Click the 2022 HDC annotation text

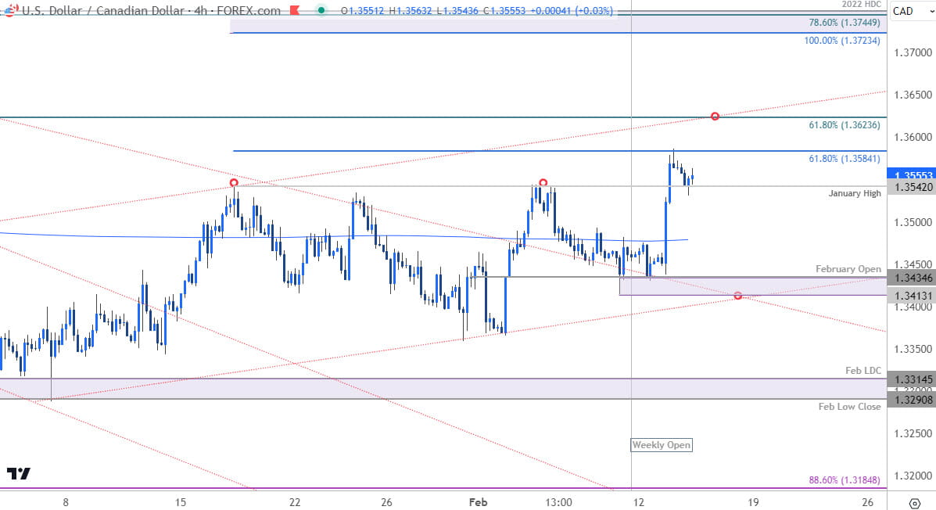862,4
